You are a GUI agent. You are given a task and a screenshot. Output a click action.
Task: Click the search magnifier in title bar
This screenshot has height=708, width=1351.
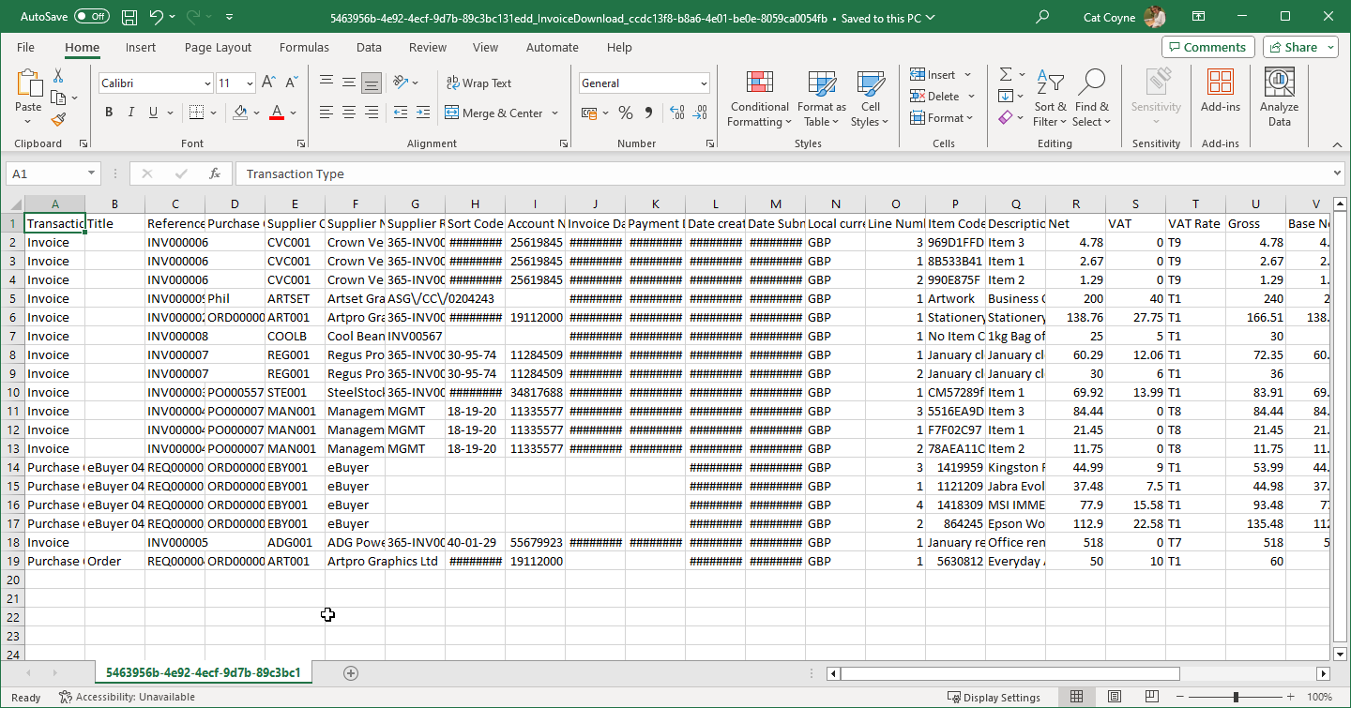coord(1042,17)
